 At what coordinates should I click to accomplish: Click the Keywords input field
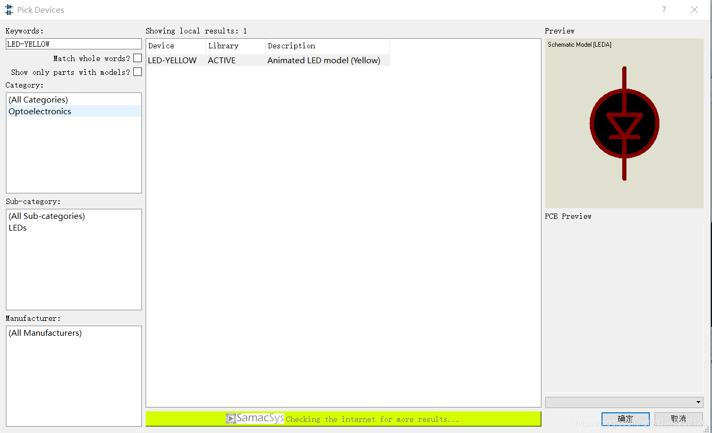tap(74, 44)
